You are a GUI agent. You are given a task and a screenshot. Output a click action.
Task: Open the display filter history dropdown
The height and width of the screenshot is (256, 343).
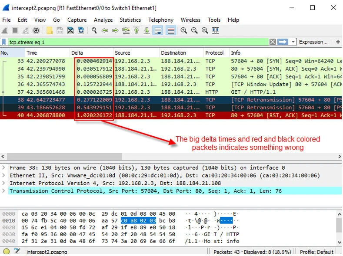[294, 42]
